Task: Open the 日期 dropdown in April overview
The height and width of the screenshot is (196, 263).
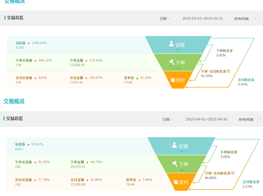Action: pyautogui.click(x=167, y=119)
